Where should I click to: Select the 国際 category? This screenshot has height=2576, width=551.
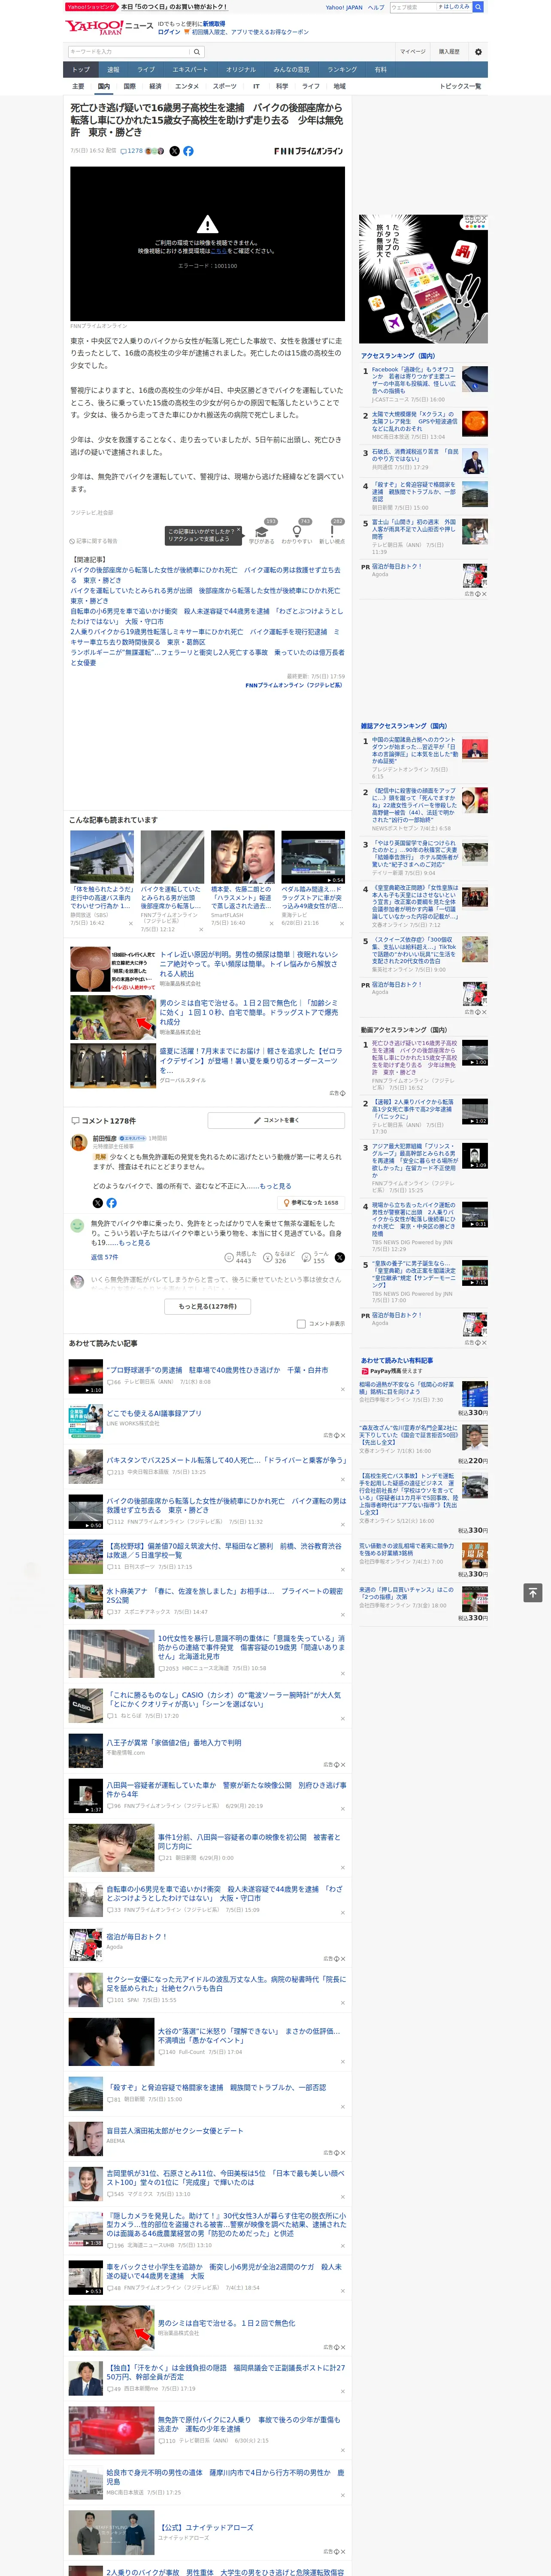tap(129, 87)
